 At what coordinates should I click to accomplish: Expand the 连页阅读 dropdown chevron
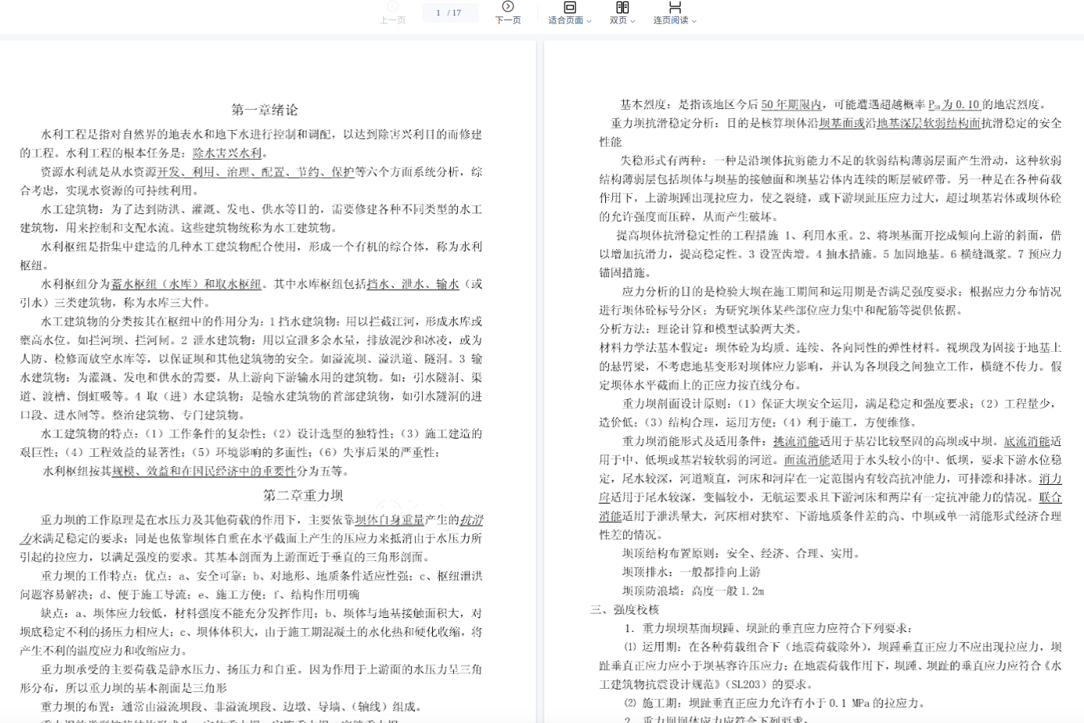point(695,21)
